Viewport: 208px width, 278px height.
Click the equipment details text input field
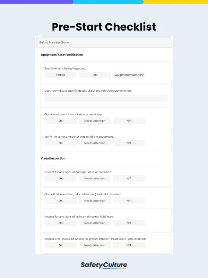(x=106, y=98)
